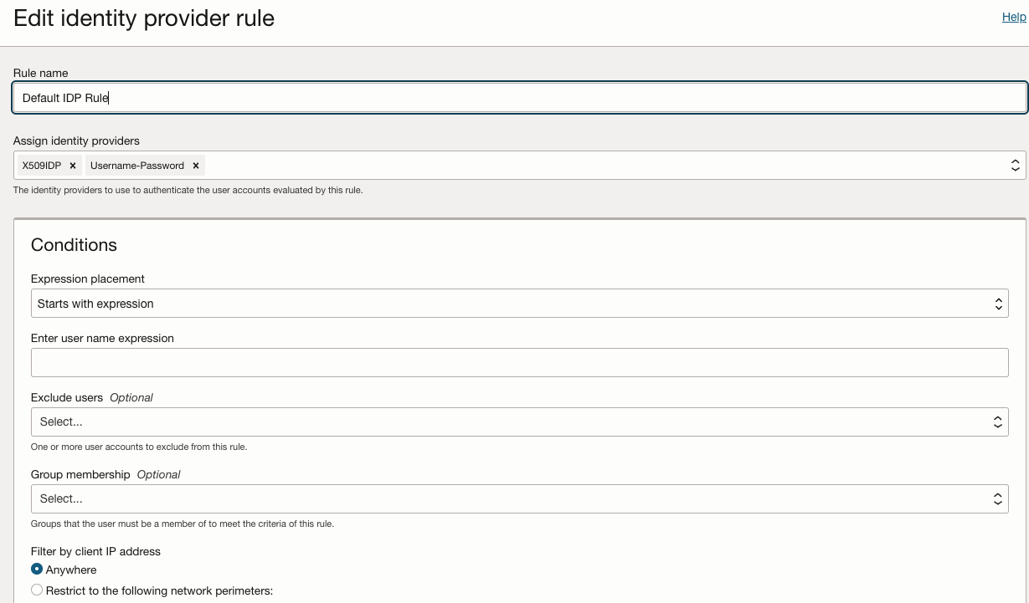Viewport: 1029px width, 603px height.
Task: Click the identity providers stepper chevron
Action: click(x=1014, y=166)
